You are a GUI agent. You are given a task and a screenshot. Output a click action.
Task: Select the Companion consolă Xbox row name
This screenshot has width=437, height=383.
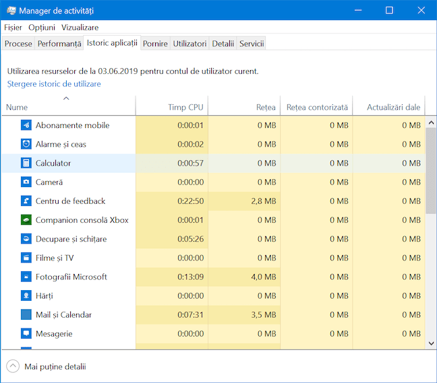click(x=82, y=219)
